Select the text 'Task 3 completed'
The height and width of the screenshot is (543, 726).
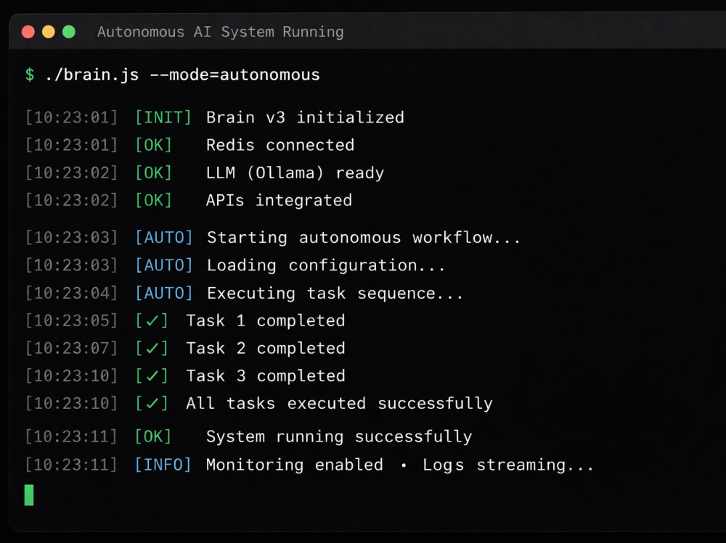click(266, 376)
